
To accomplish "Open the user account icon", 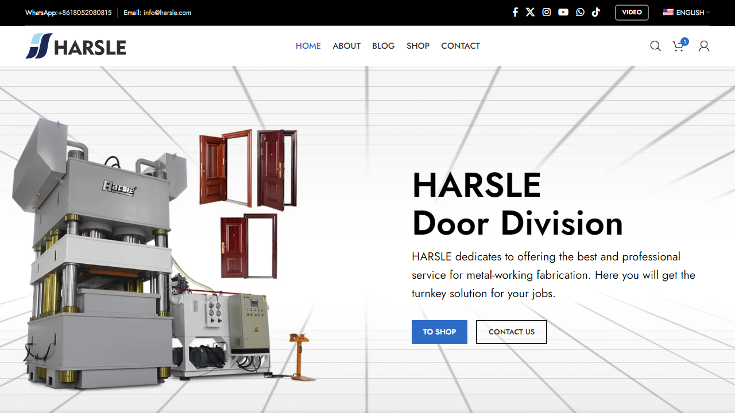I will (x=704, y=46).
